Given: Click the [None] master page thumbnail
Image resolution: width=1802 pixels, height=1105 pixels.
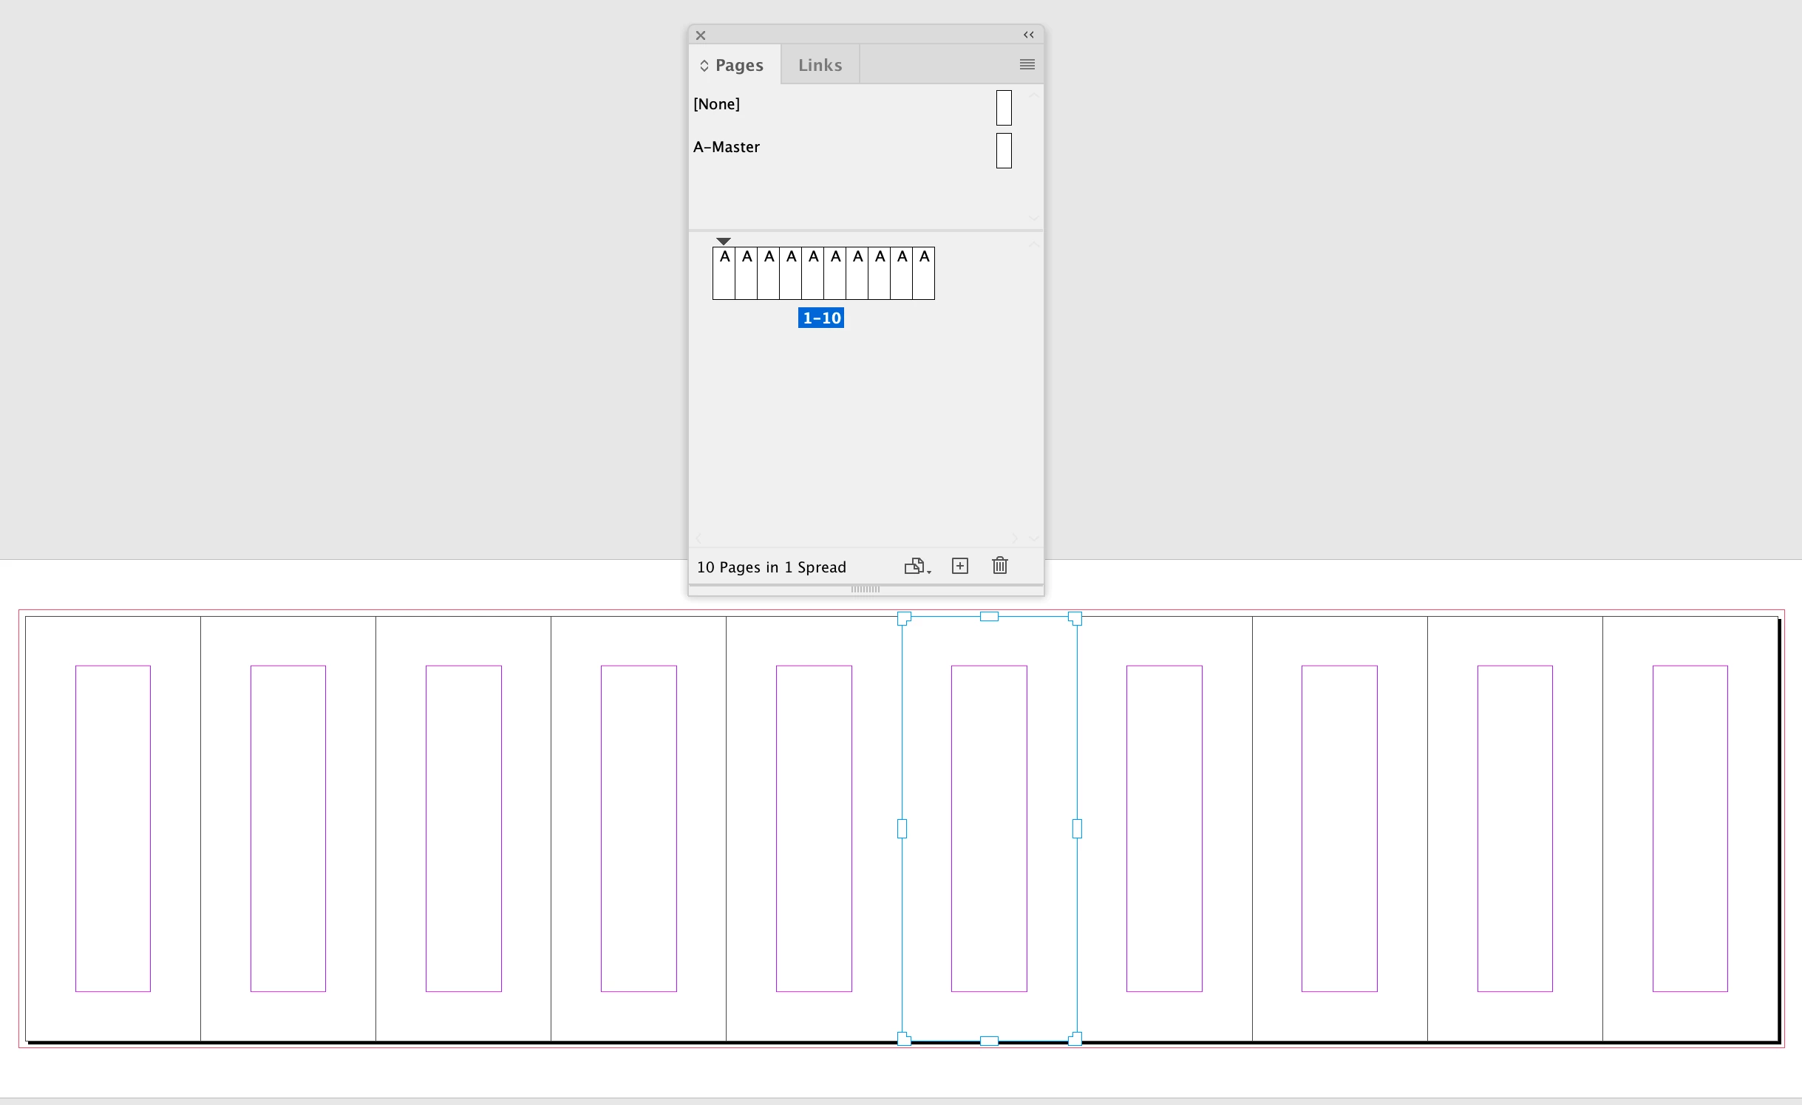Looking at the screenshot, I should (1003, 108).
